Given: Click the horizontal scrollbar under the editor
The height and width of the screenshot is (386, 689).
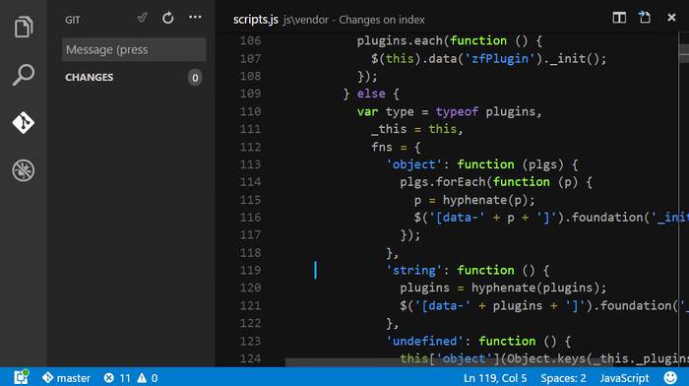Looking at the screenshot, I should 448,362.
